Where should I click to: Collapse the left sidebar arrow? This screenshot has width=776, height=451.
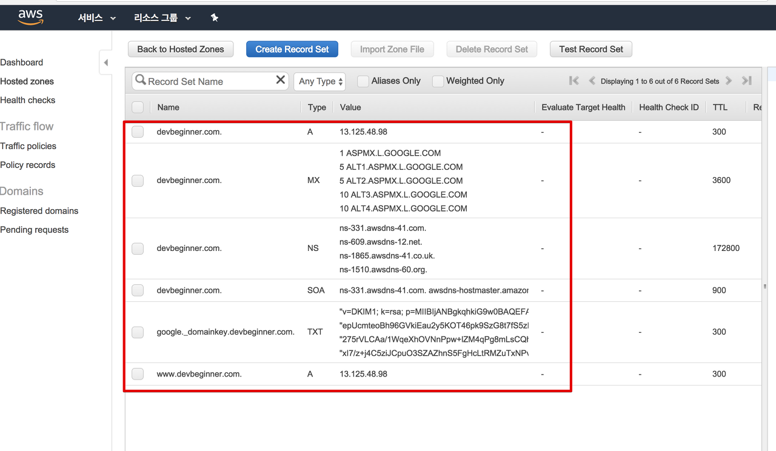pyautogui.click(x=105, y=62)
